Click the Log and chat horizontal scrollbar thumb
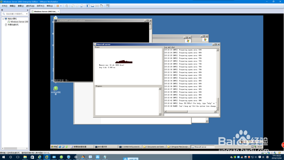The width and height of the screenshot is (284, 160). click(177, 111)
